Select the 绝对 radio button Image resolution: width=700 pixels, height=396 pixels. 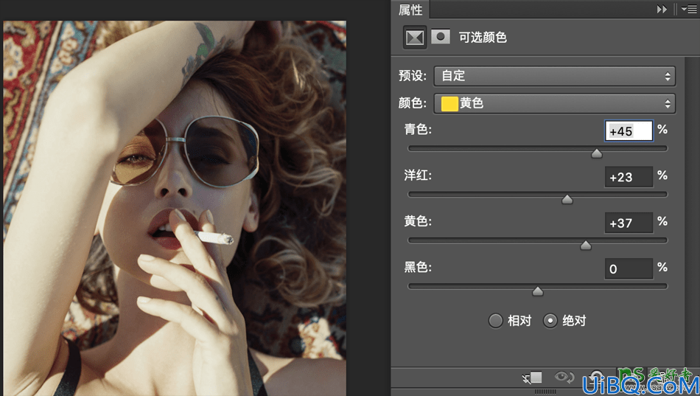coord(550,321)
